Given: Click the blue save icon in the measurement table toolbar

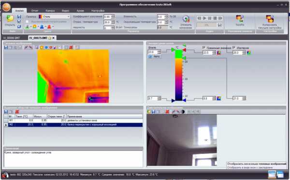Looking at the screenshot, I should tap(6, 112).
